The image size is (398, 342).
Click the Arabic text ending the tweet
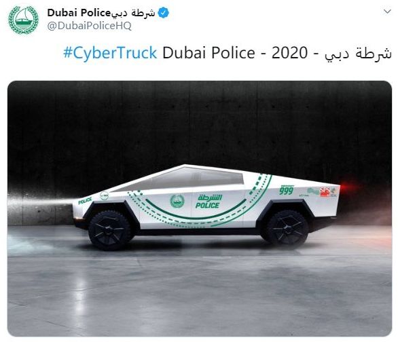tap(358, 54)
